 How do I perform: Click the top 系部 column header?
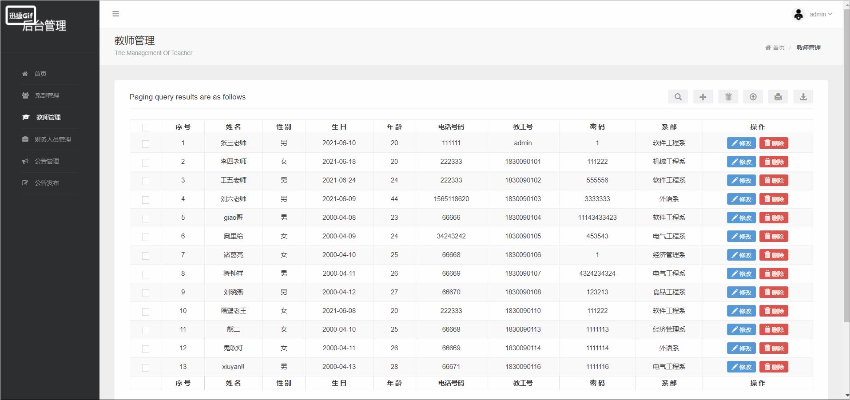pos(669,127)
